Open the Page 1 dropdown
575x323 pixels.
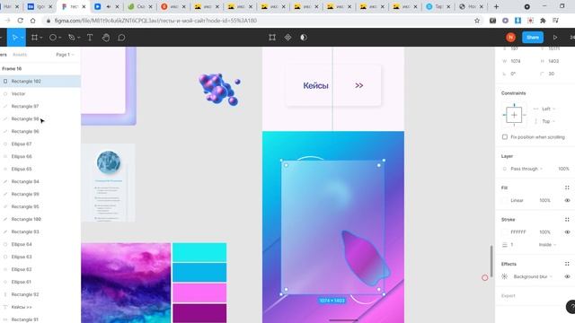pyautogui.click(x=65, y=55)
